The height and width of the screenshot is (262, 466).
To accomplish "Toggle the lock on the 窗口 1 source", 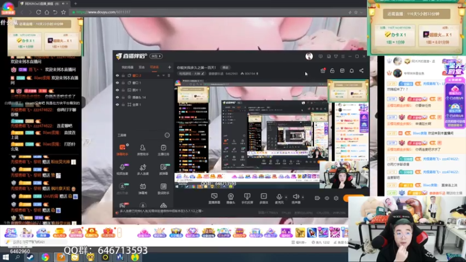I will [123, 83].
